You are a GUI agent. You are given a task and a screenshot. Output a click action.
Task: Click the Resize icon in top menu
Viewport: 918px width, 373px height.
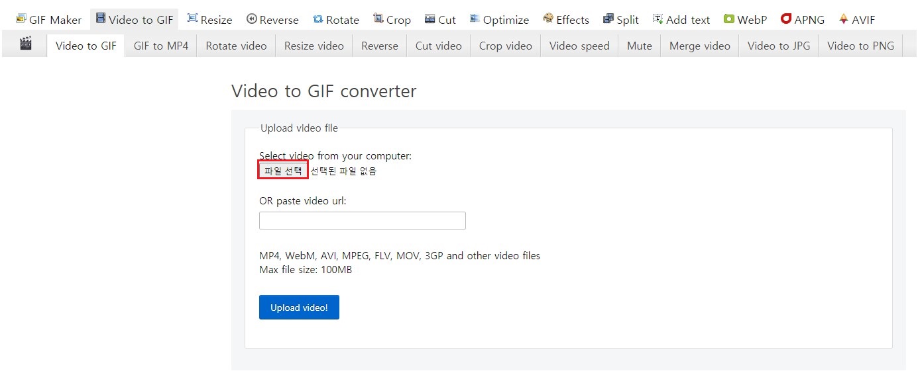pyautogui.click(x=192, y=19)
